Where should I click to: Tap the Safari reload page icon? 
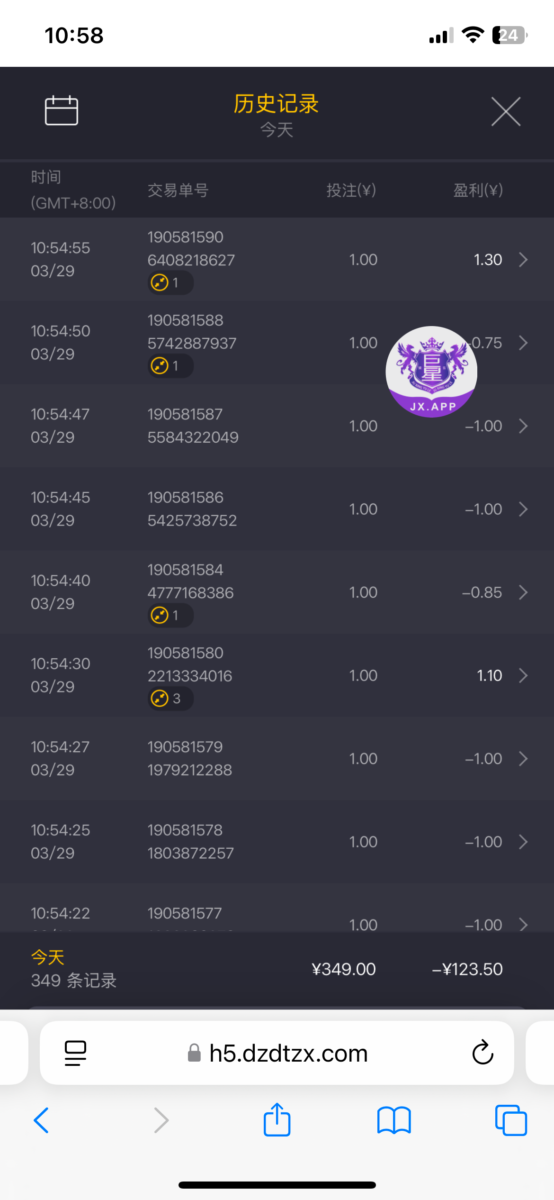point(483,1053)
